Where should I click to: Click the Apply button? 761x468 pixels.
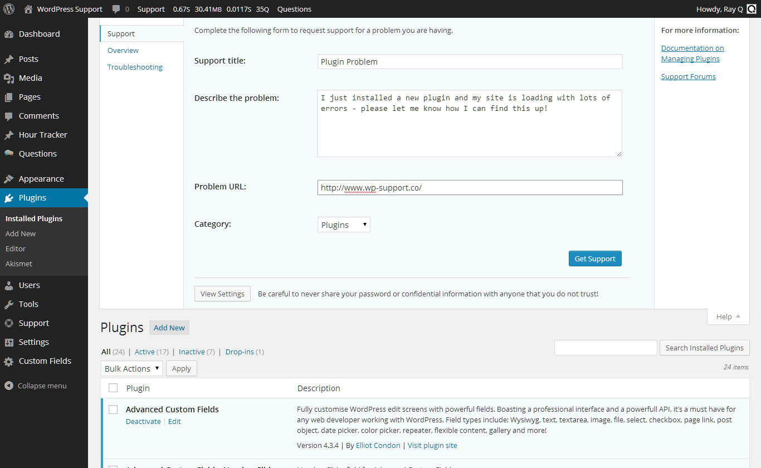[x=182, y=368]
